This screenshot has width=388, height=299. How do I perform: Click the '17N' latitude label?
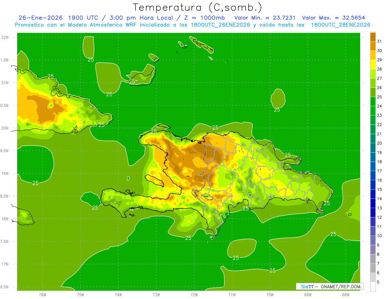[5, 264]
